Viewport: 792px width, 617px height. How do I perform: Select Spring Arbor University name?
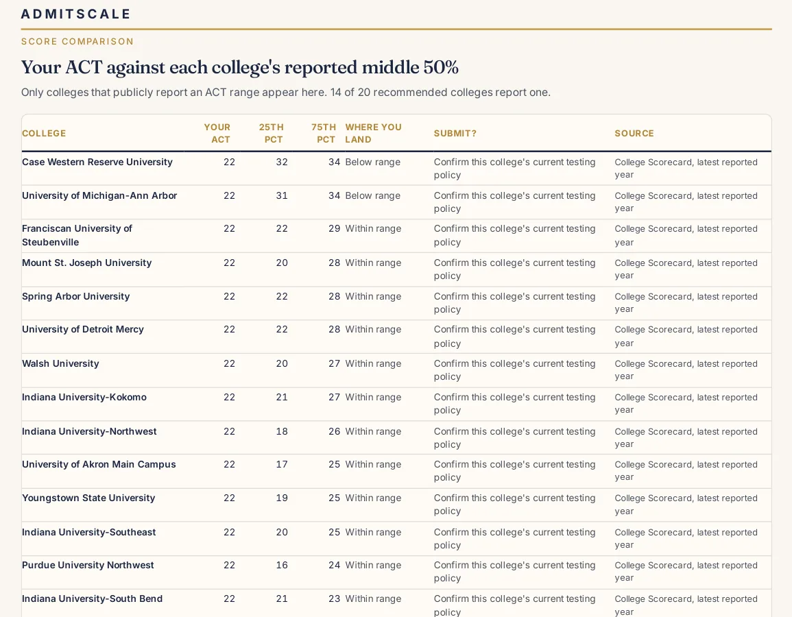(x=75, y=296)
